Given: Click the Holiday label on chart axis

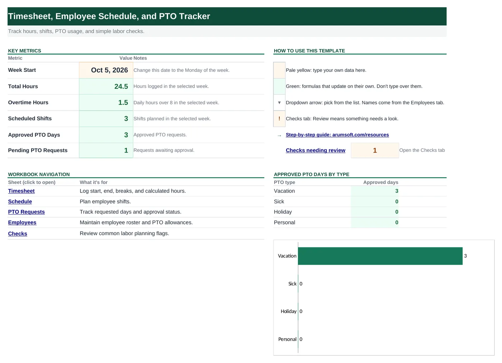Looking at the screenshot, I should [288, 311].
